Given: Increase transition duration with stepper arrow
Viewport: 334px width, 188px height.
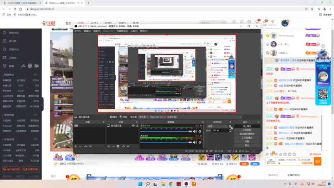Looking at the screenshot, I should point(230,130).
